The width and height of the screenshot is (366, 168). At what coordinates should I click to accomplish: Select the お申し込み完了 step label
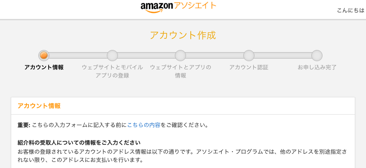pyautogui.click(x=317, y=68)
